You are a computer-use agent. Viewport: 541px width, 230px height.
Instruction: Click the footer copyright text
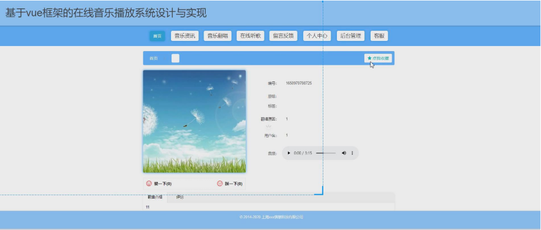point(271,217)
